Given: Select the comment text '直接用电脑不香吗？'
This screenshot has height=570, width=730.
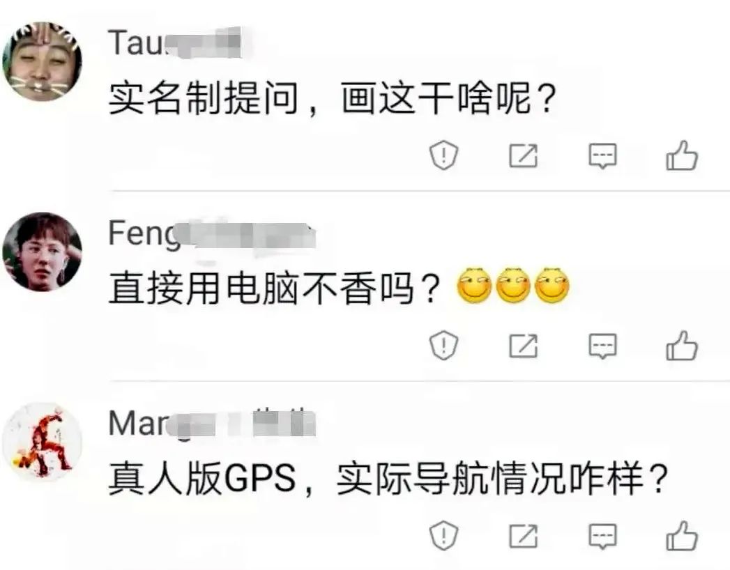Looking at the screenshot, I should (x=275, y=288).
